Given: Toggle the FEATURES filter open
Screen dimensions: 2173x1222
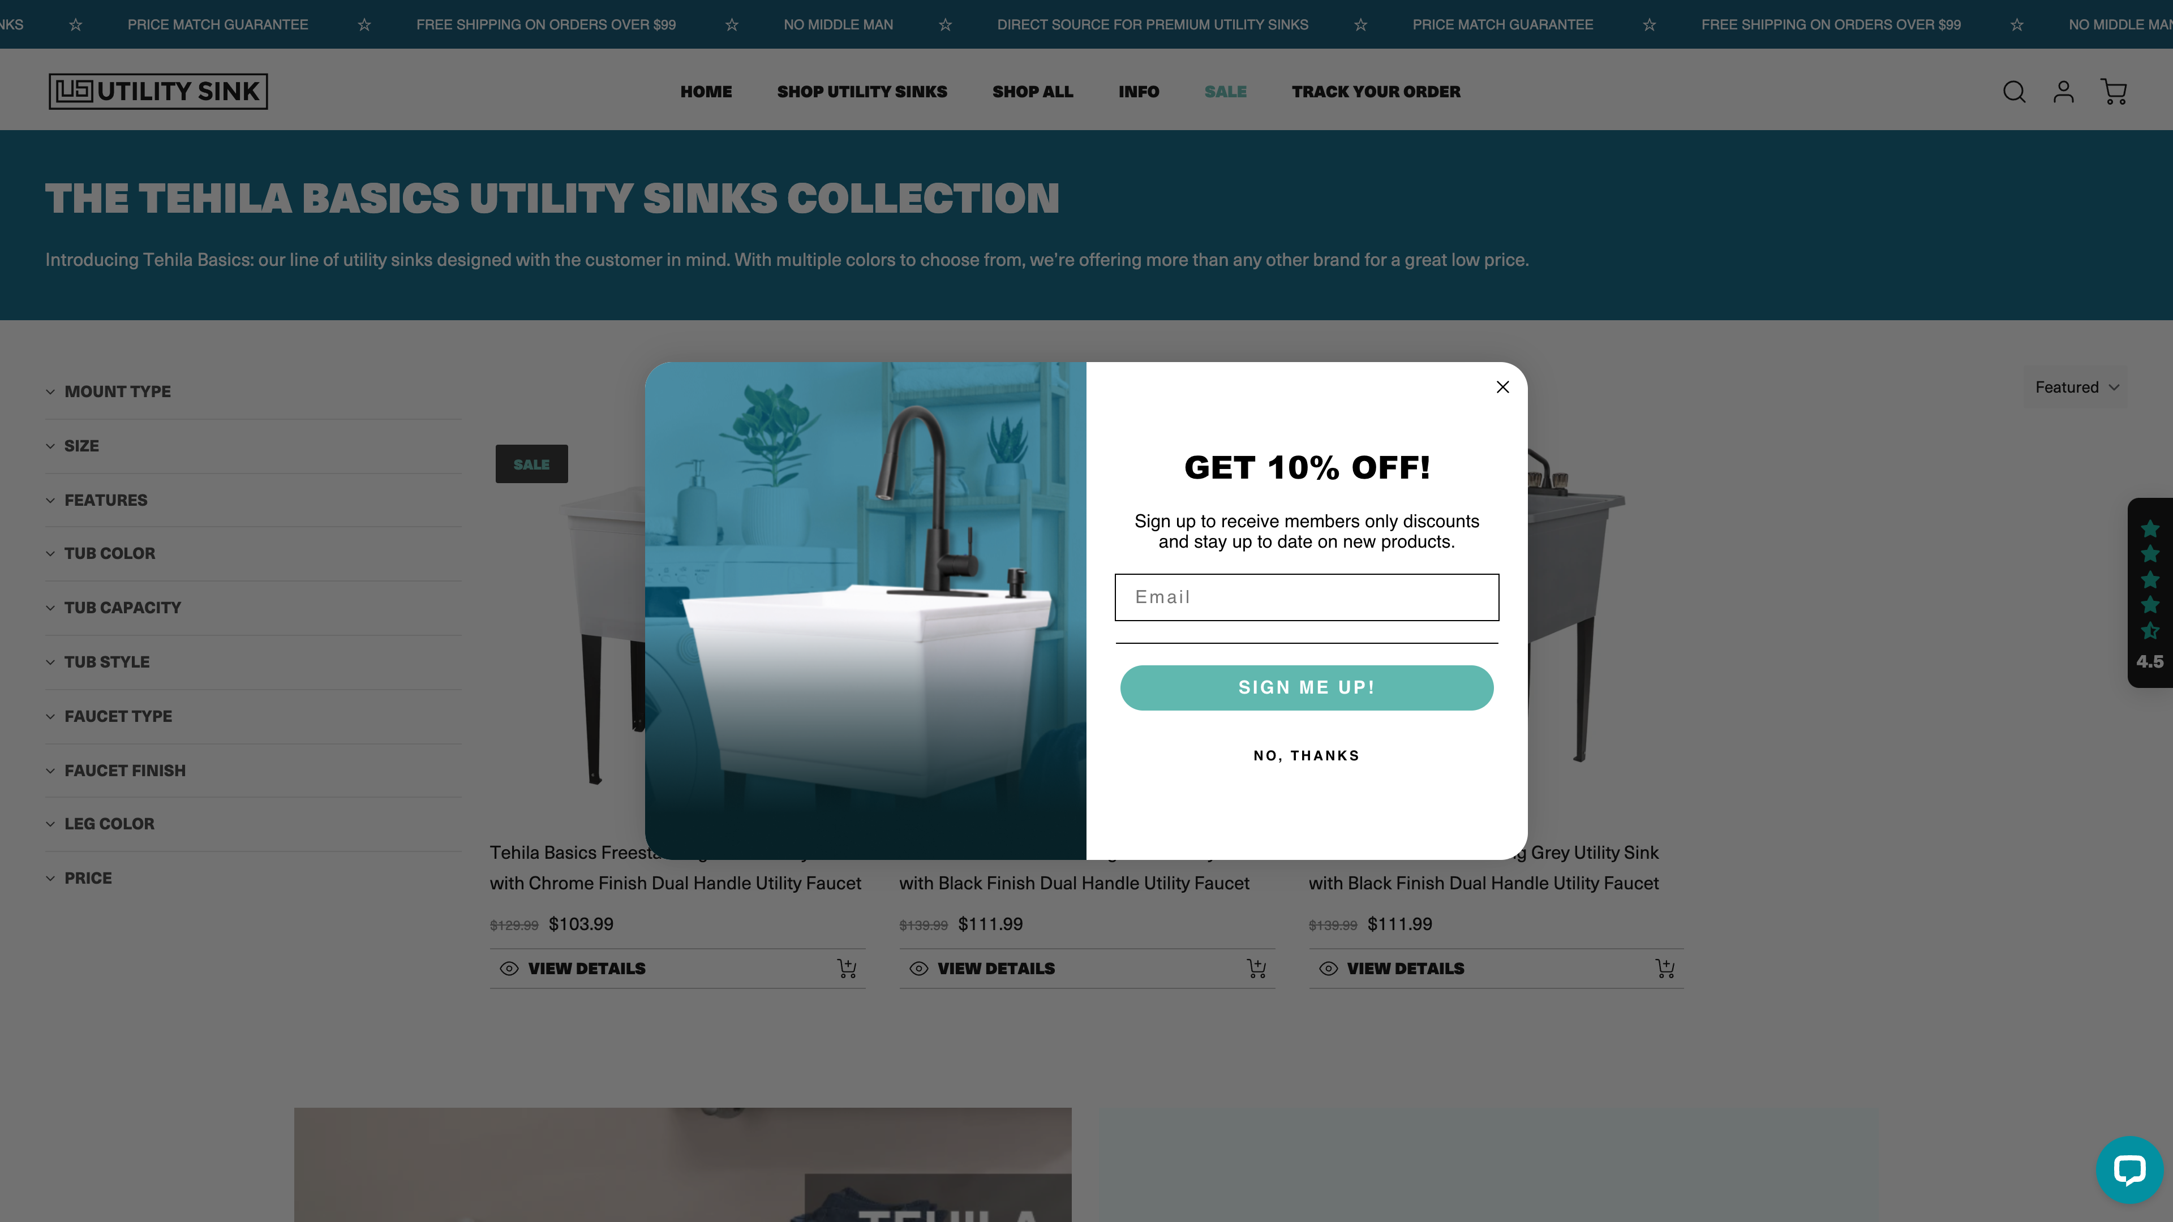Looking at the screenshot, I should click(106, 498).
